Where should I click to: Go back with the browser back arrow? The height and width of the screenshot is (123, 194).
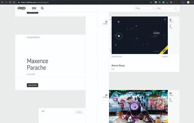click(3, 2)
